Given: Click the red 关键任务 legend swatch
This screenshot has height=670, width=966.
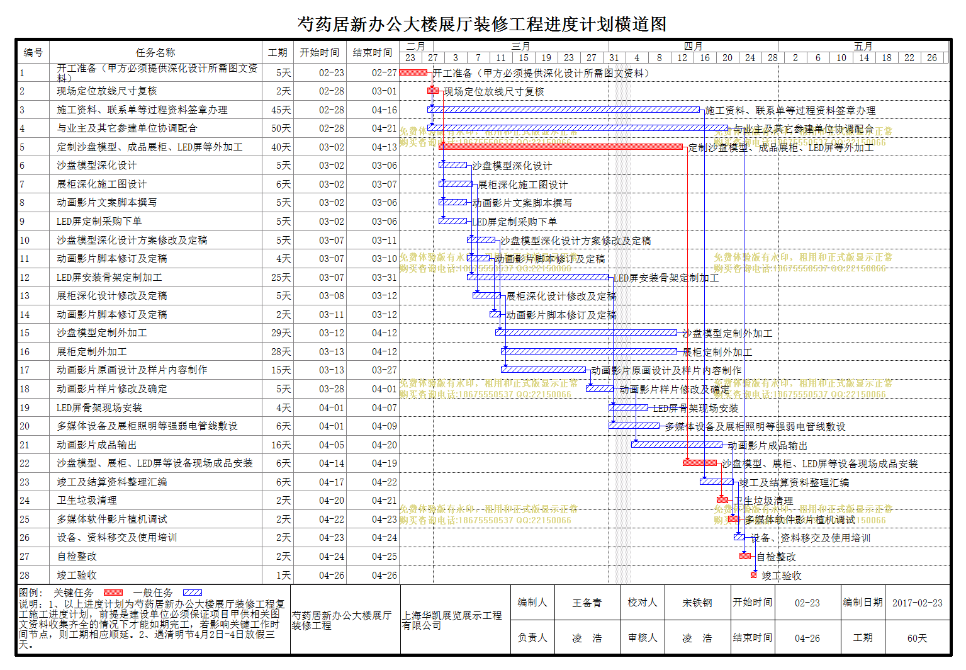Looking at the screenshot, I should pyautogui.click(x=113, y=593).
